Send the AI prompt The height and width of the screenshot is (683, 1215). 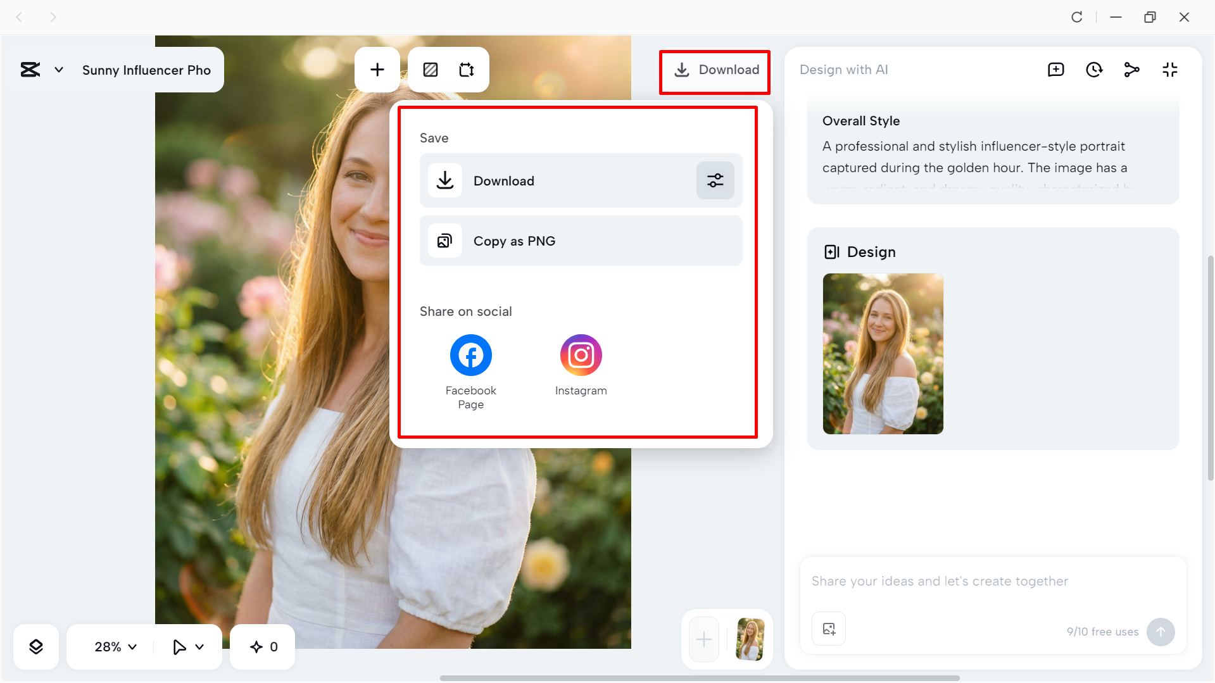click(x=1161, y=632)
